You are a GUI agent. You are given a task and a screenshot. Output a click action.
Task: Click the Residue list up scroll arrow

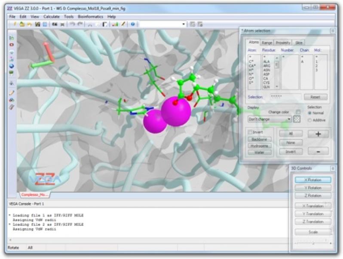277,58
